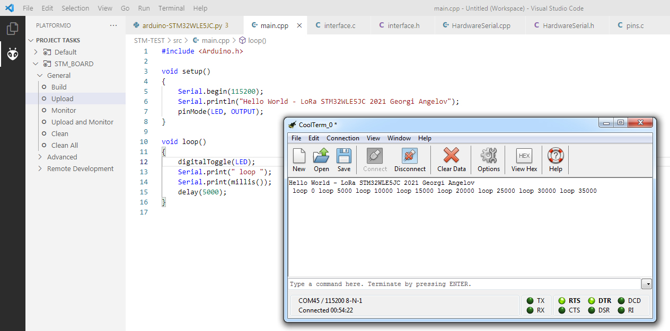
Task: Click STM-TEST in the breadcrumb
Action: [x=149, y=40]
